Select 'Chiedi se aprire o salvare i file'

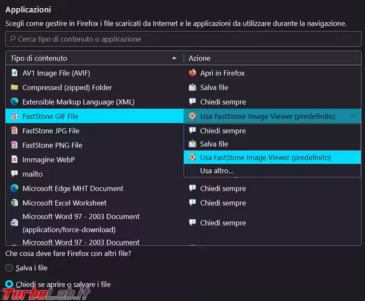tap(9, 284)
